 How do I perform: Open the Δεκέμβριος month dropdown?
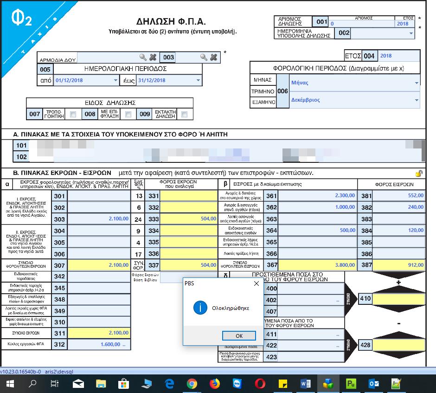[417, 100]
